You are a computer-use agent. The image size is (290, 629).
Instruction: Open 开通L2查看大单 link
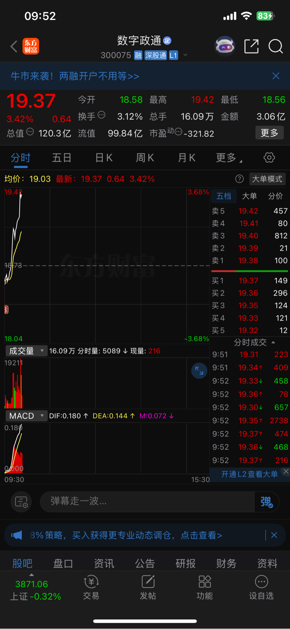coord(249,474)
